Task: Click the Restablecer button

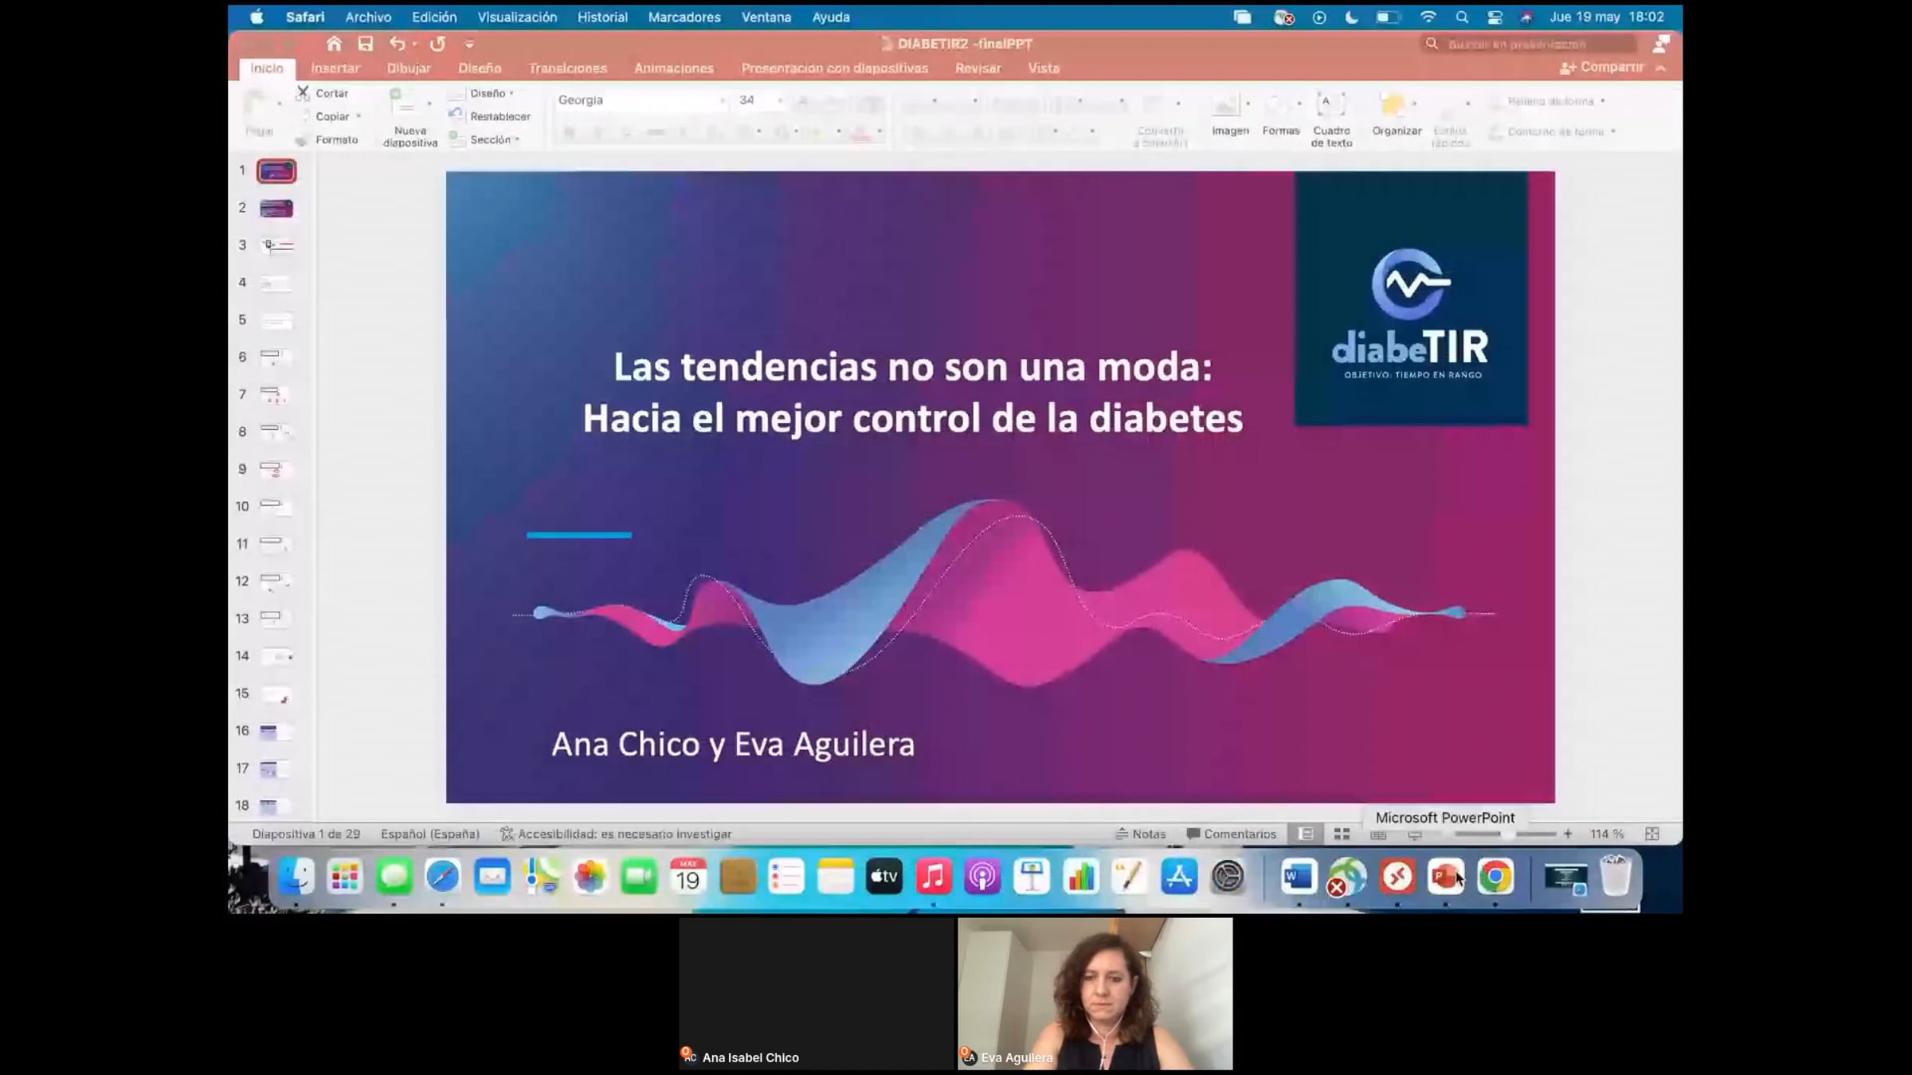Action: pyautogui.click(x=499, y=116)
